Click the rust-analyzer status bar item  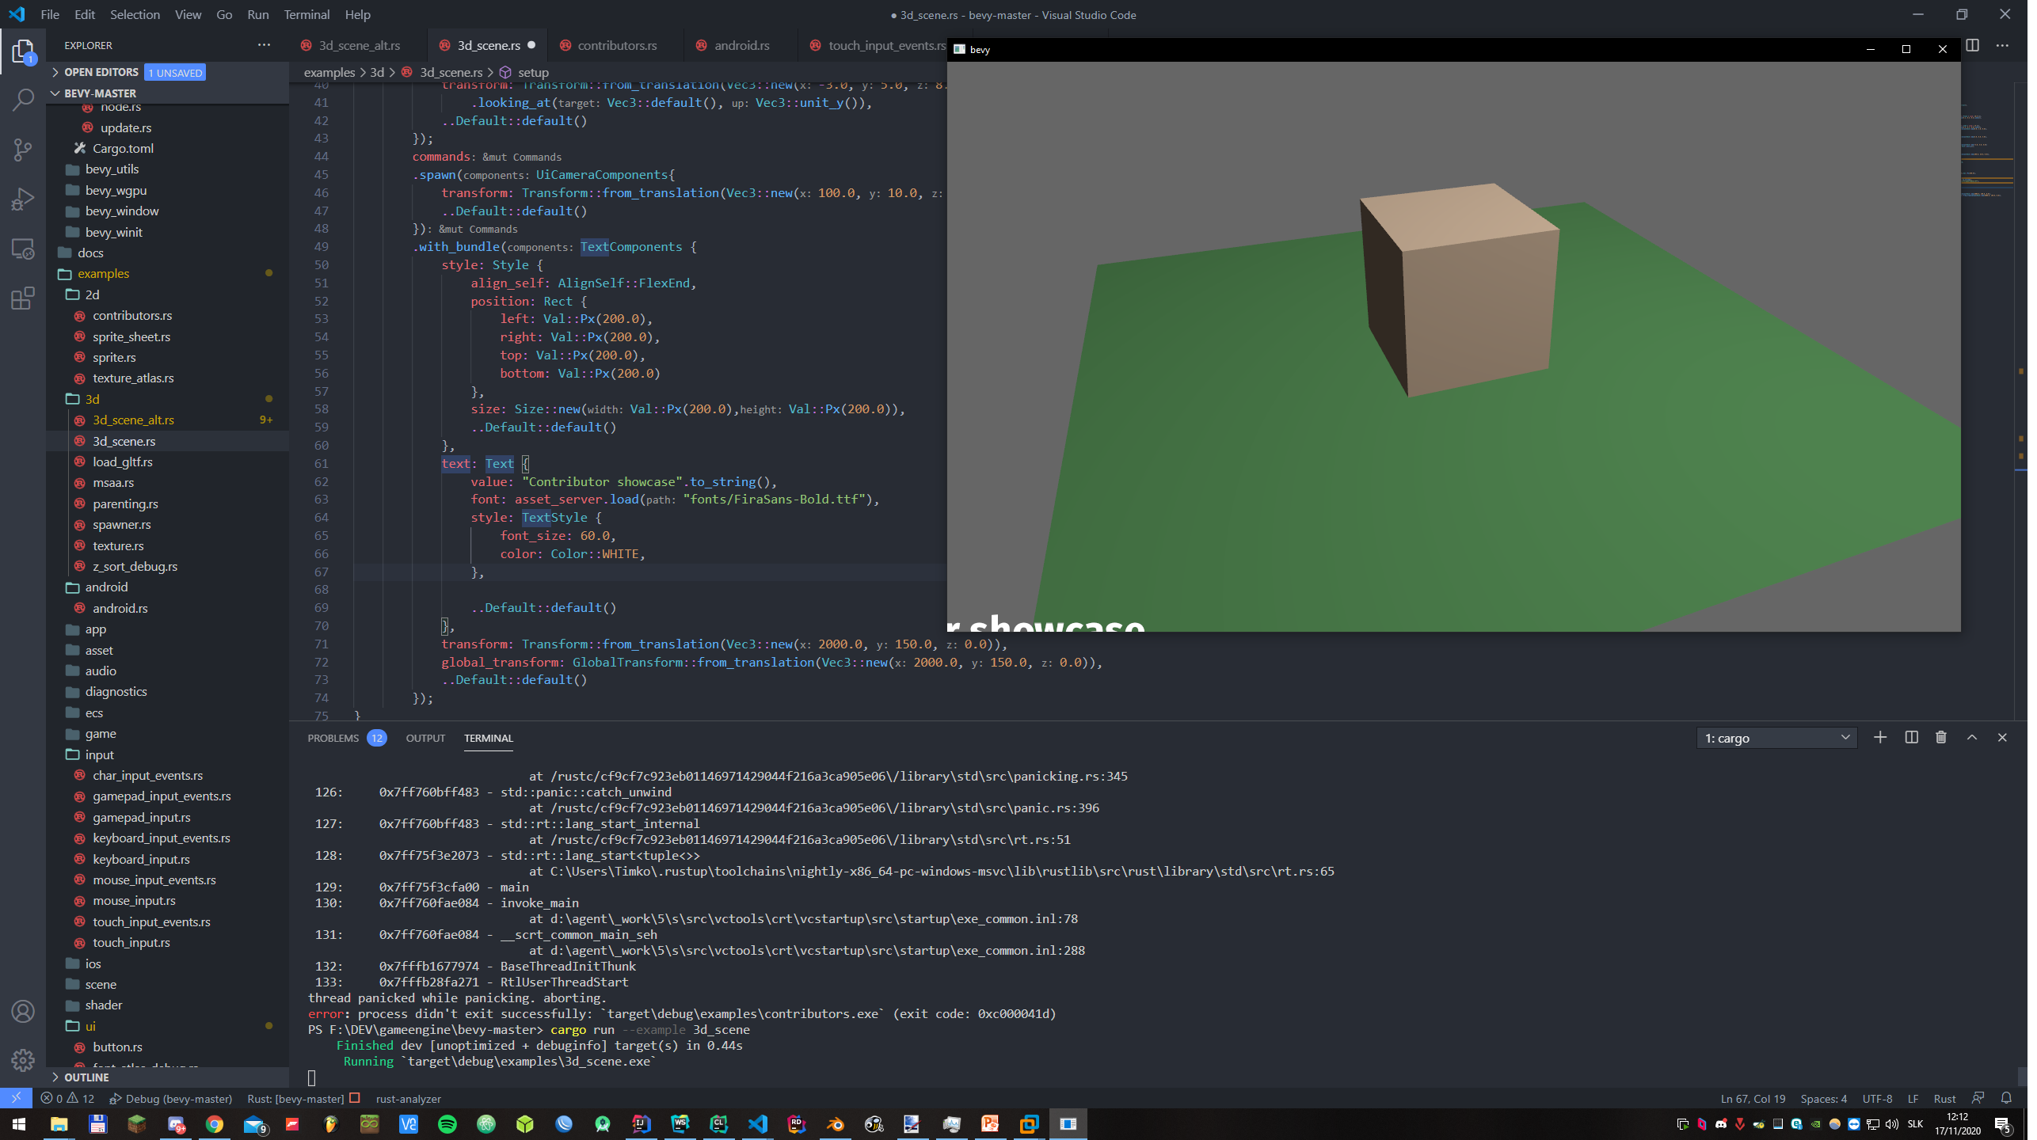(408, 1099)
